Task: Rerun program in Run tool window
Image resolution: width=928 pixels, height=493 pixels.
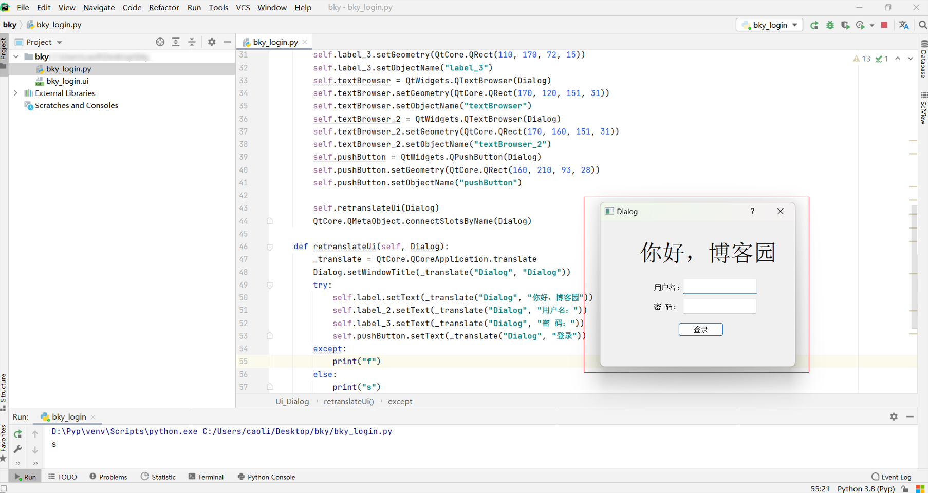Action: point(18,434)
